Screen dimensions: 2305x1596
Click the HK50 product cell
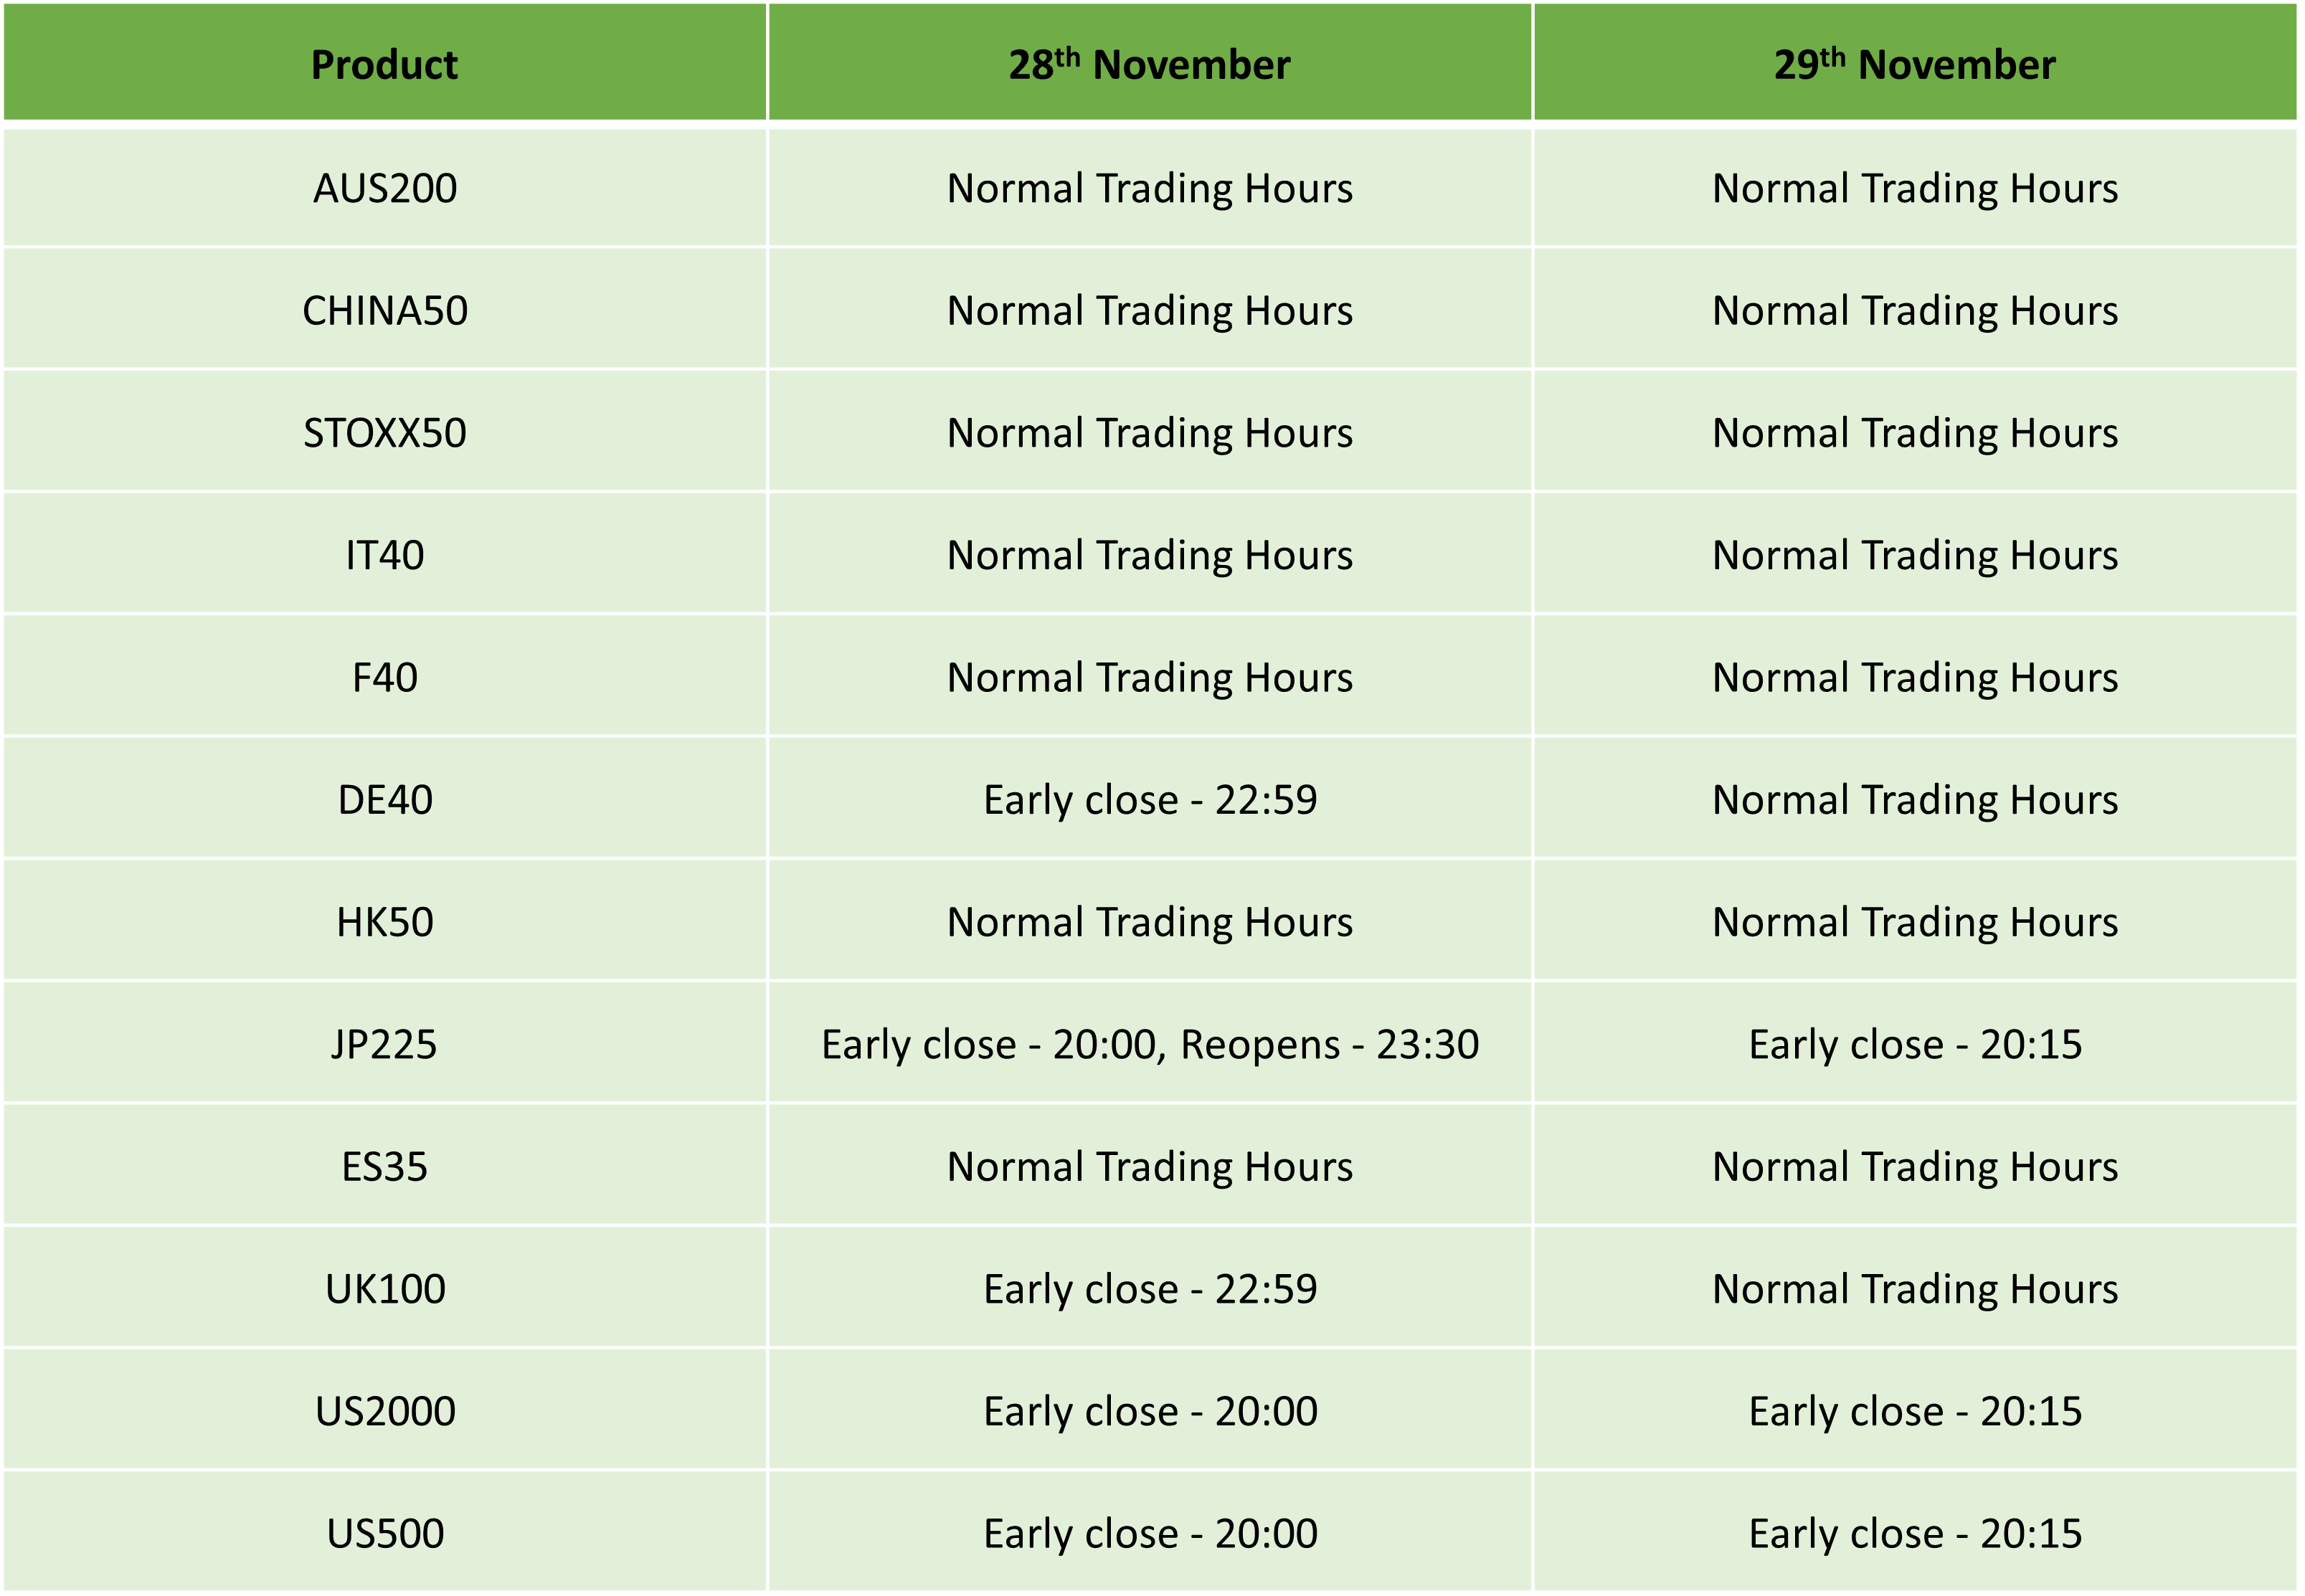coord(385,921)
